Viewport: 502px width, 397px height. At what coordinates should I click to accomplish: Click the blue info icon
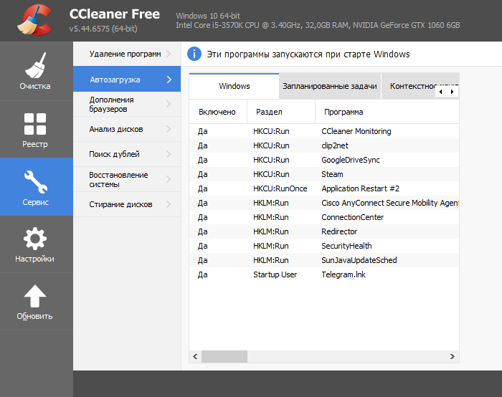194,54
